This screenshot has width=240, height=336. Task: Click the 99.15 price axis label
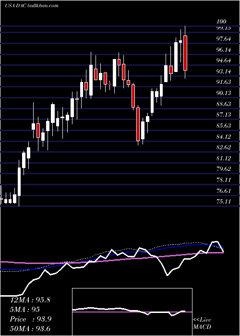[224, 28]
